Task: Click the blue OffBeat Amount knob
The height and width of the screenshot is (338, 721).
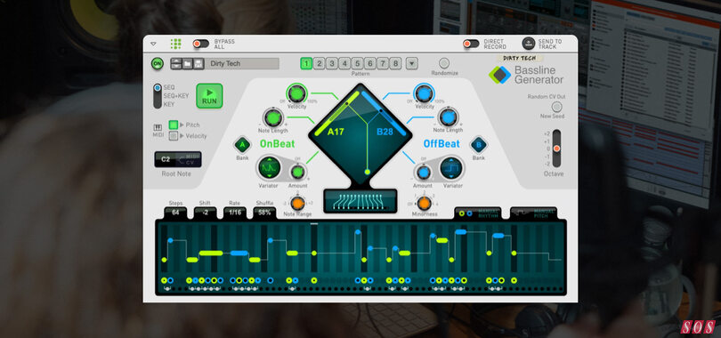Action: [x=423, y=173]
